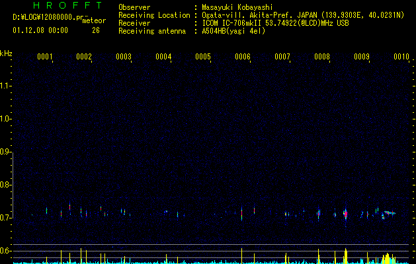The height and width of the screenshot is (264, 416).
Task: Click the 1.0 kHz axis label
Action: [6, 119]
